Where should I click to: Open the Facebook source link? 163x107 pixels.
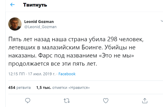pyautogui.click(x=67, y=74)
